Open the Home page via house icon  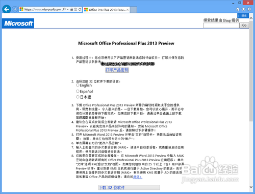[x=238, y=9]
